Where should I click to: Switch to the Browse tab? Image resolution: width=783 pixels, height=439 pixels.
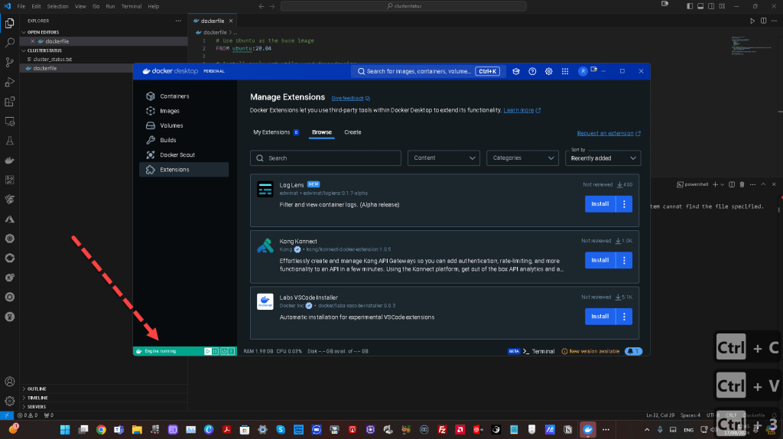322,132
